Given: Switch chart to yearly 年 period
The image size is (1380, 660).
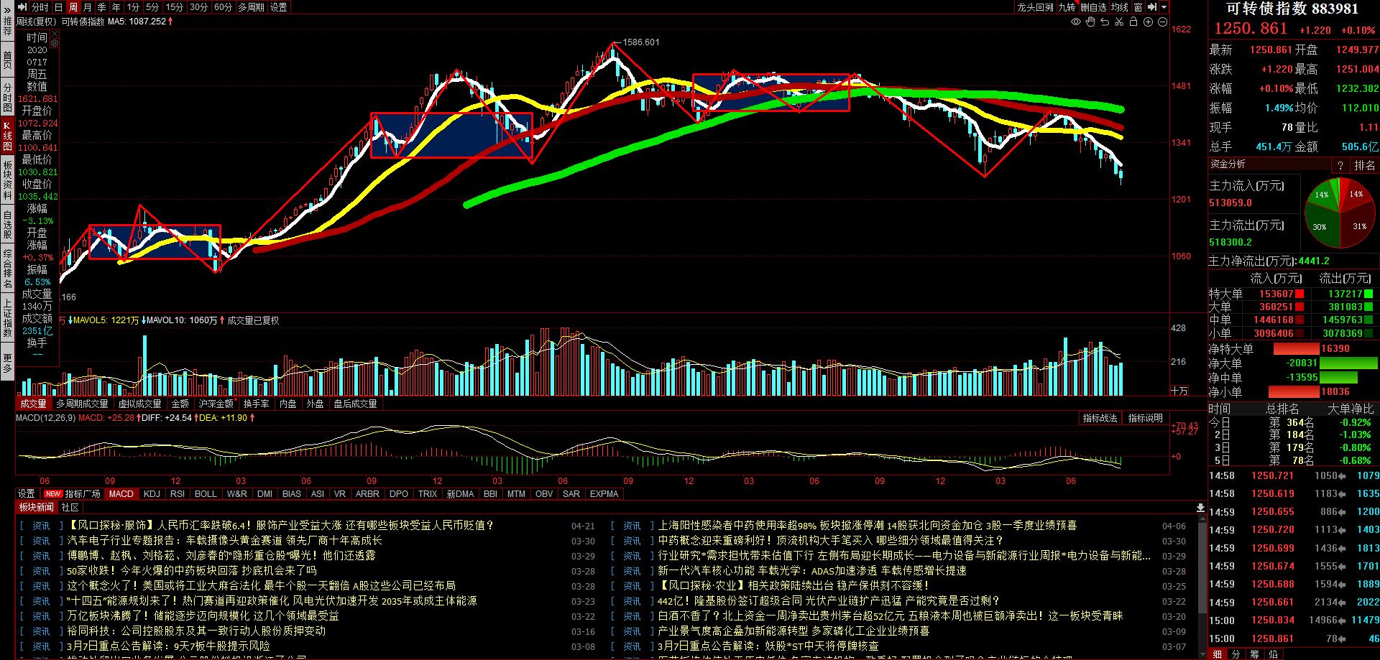Looking at the screenshot, I should click(x=116, y=7).
